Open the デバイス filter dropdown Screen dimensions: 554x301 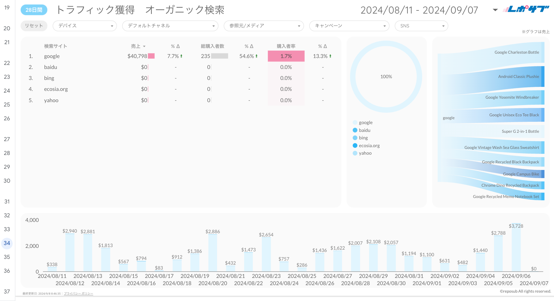(112, 26)
